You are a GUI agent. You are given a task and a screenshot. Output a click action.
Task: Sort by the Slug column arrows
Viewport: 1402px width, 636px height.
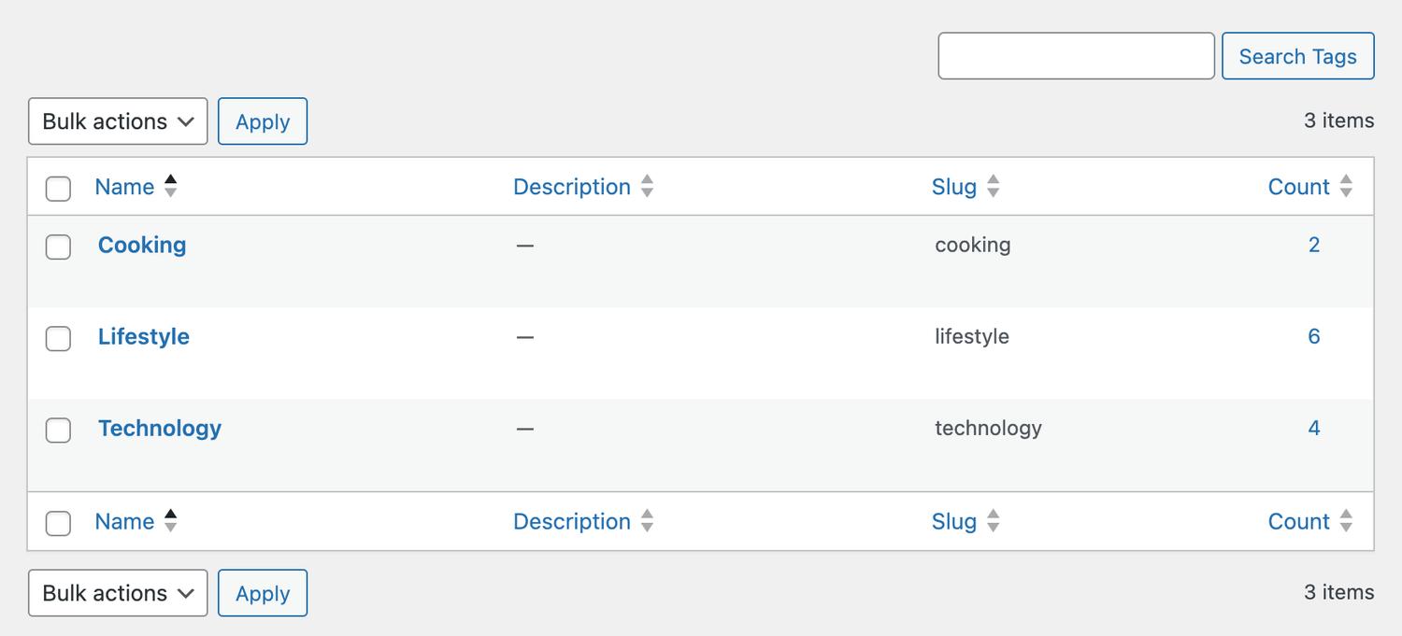pyautogui.click(x=993, y=187)
